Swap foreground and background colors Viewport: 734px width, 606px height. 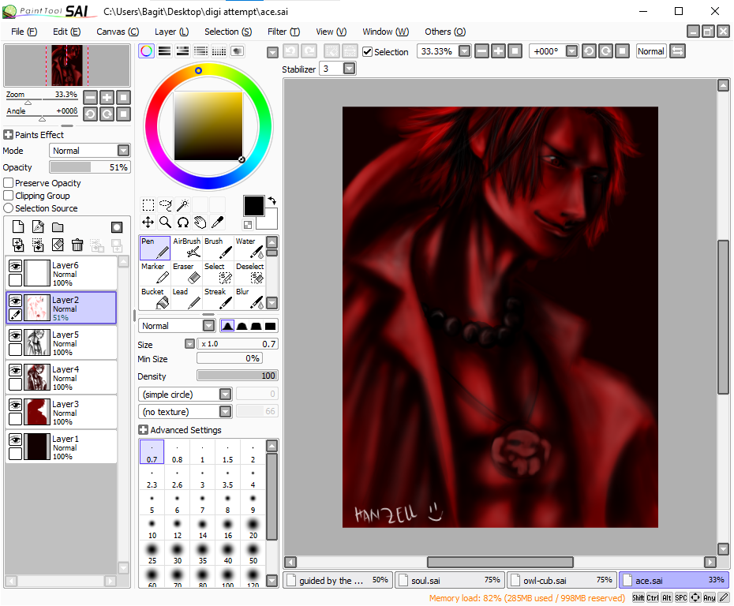tap(272, 200)
